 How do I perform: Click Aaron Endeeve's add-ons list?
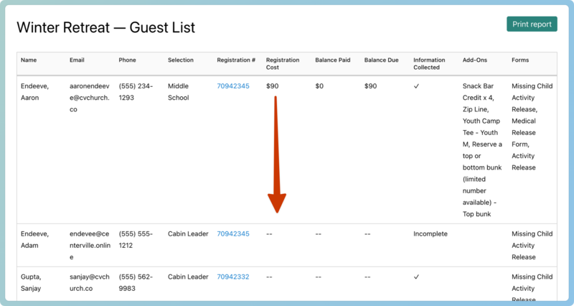coord(482,150)
